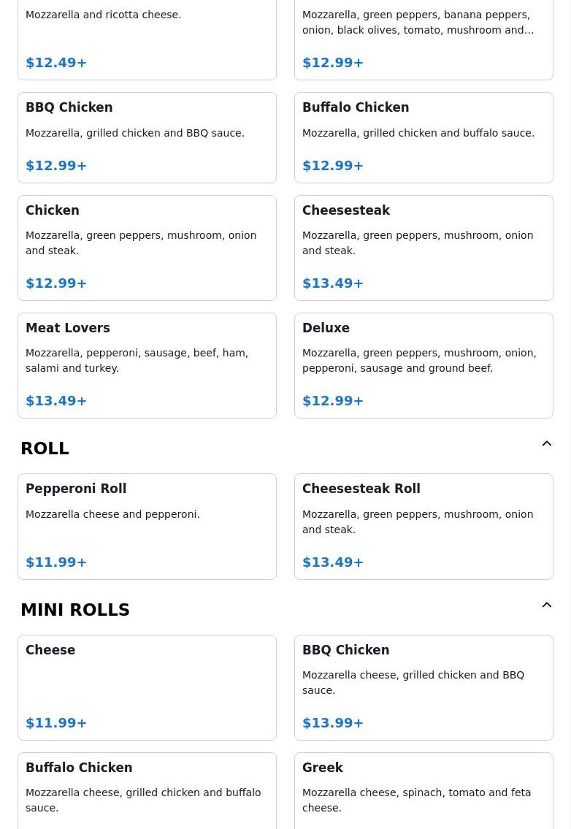Open the Deluxe pizza item
571x829 pixels.
point(424,365)
